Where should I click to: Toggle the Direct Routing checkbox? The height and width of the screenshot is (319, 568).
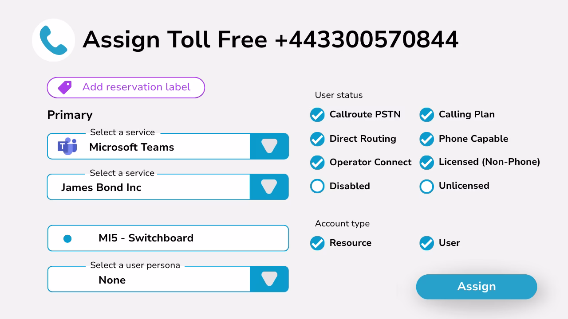[317, 139]
